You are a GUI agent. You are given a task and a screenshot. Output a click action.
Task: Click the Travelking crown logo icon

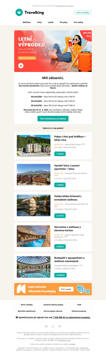coord(19,12)
